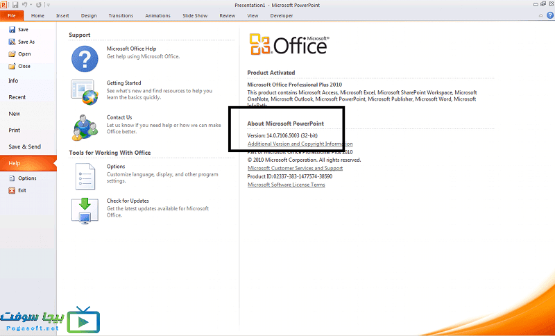Select Recent in the Backstage sidebar
Image resolution: width=555 pixels, height=336 pixels.
point(17,97)
